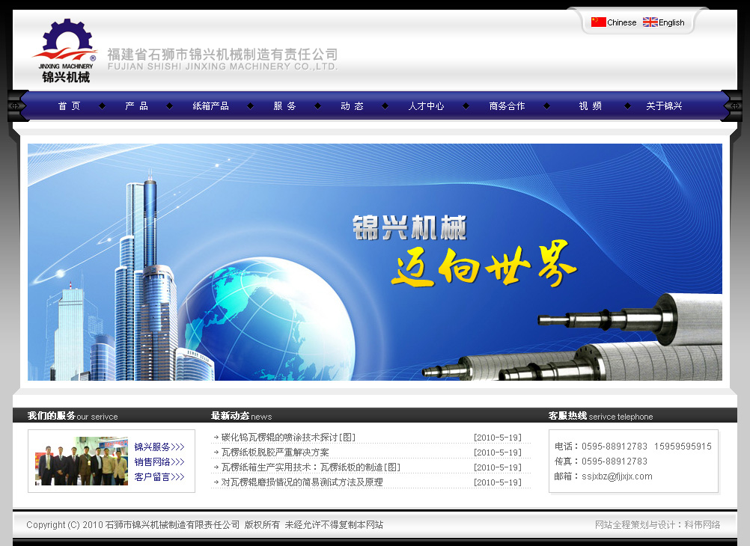Click the phone number 15959595915

(683, 446)
